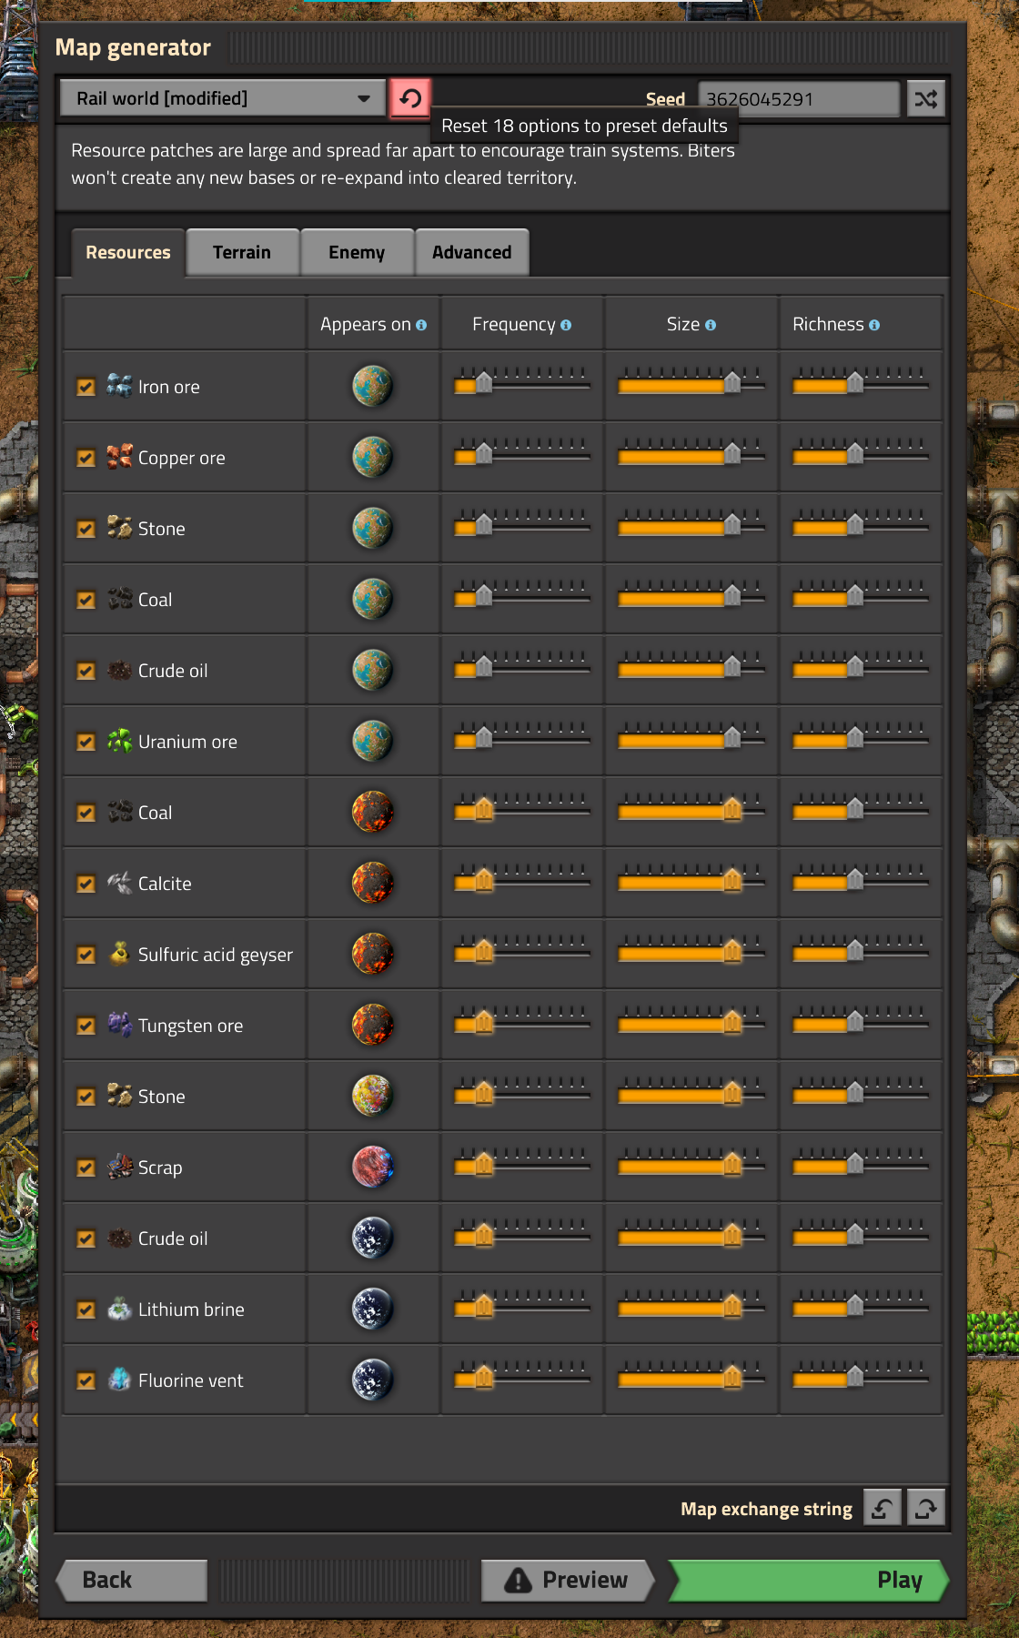
Task: Click the planet icon in Tungsten ore row
Action: coord(372,1025)
